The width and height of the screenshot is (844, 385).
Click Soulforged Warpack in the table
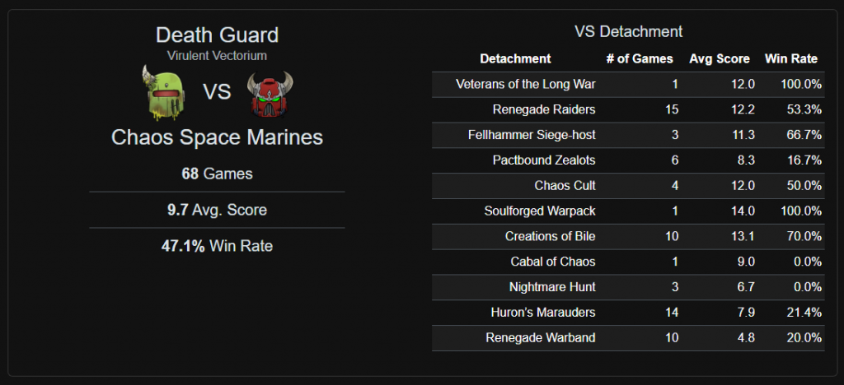[539, 211]
